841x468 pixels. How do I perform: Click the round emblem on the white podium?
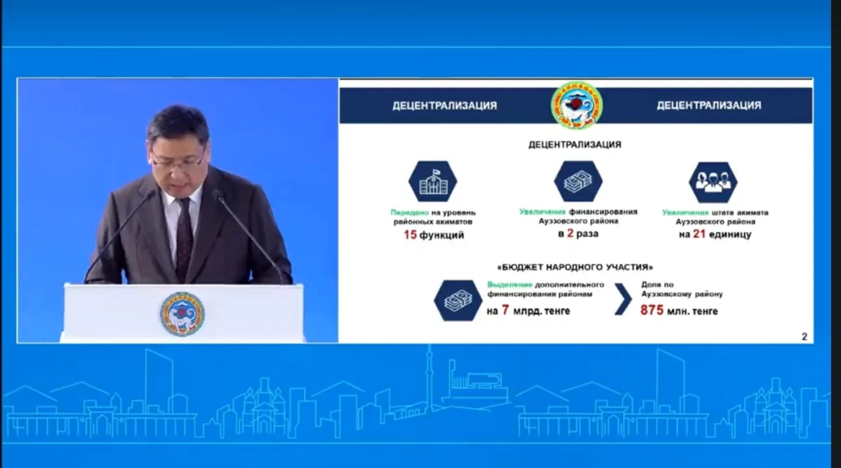182,313
